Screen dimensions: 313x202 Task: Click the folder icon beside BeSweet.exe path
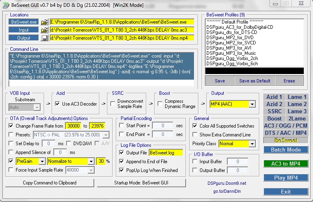tap(44, 22)
